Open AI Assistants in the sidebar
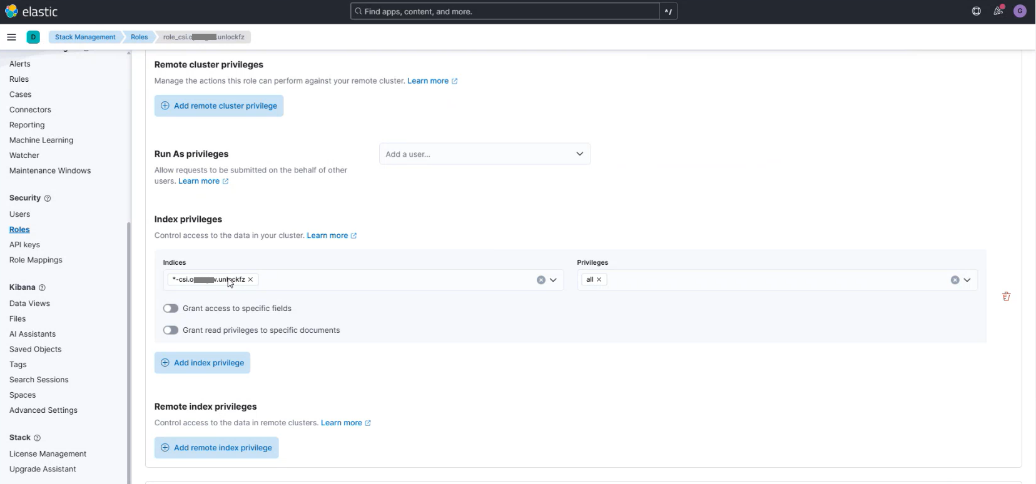 pyautogui.click(x=33, y=334)
